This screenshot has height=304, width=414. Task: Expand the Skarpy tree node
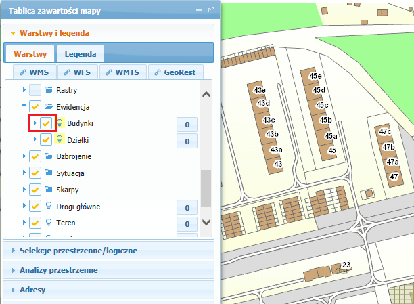coord(24,189)
